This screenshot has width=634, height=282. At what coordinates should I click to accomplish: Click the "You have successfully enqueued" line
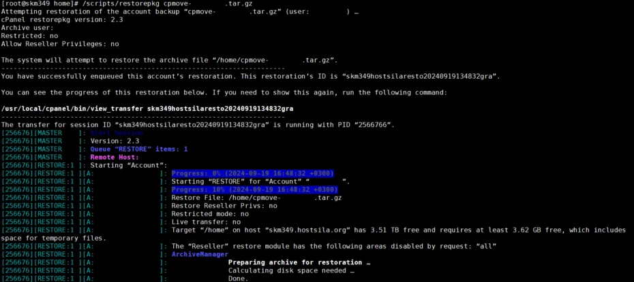[251, 77]
